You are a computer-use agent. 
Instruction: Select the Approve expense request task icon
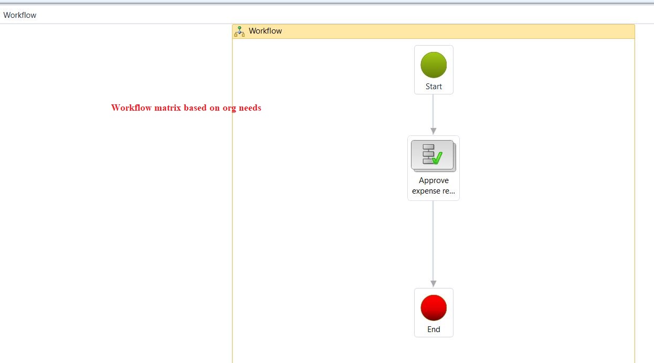(x=433, y=155)
